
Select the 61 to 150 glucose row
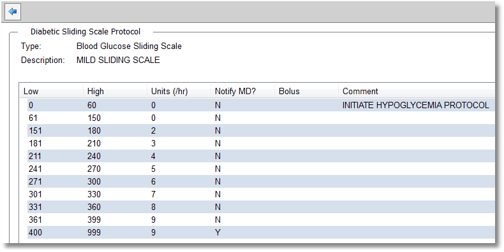point(261,118)
